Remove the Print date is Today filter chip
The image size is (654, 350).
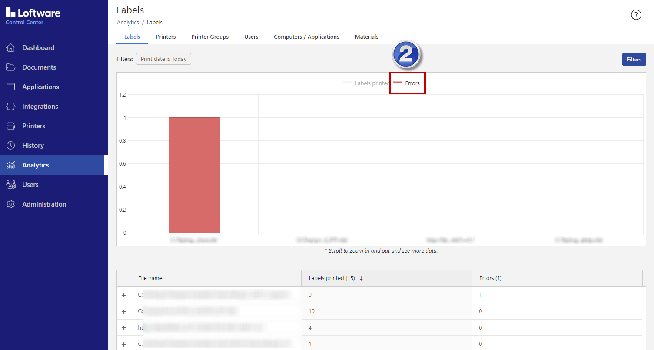pyautogui.click(x=163, y=59)
